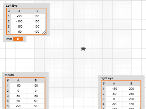This screenshot has width=146, height=109.
Task: Click the orange item value 0
Action: [x=18, y=39]
